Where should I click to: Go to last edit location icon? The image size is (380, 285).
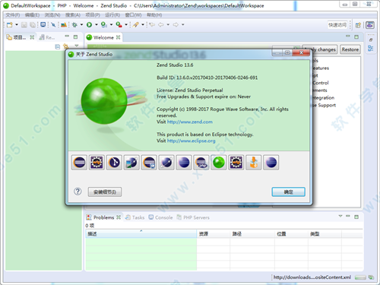pyautogui.click(x=152, y=24)
